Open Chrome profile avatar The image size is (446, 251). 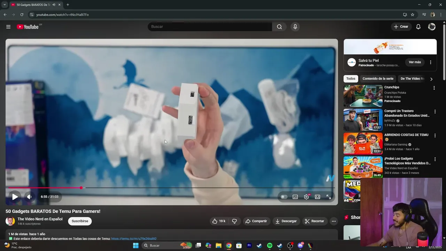[432, 15]
